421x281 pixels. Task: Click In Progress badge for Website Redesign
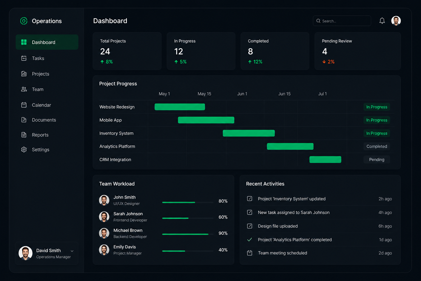coord(377,107)
